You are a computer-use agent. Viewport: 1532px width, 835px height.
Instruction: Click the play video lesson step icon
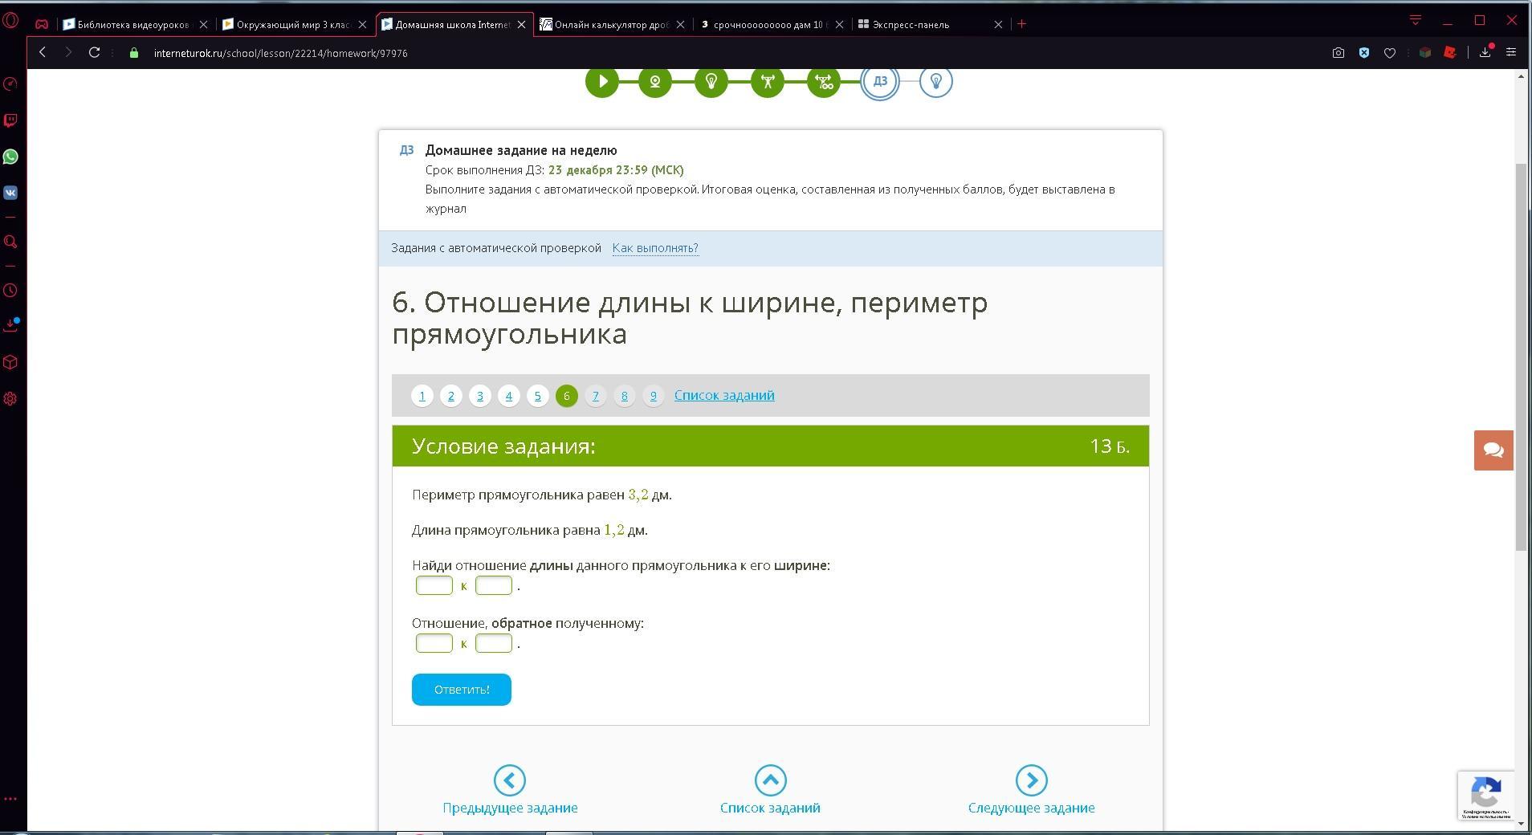pyautogui.click(x=602, y=81)
